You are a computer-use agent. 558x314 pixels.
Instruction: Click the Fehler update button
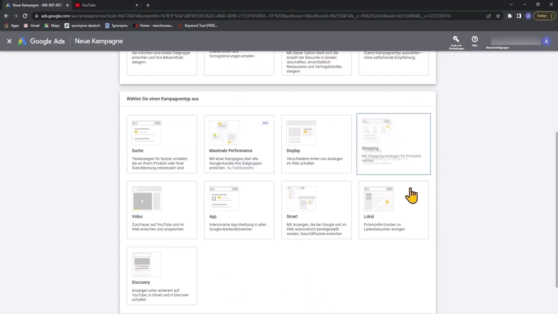point(545,16)
